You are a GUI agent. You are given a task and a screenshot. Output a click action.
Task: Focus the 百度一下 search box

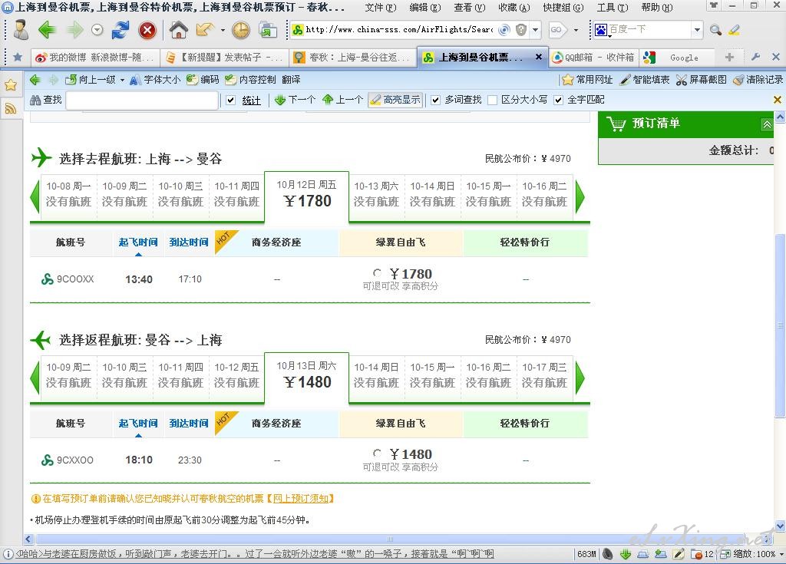coord(649,30)
